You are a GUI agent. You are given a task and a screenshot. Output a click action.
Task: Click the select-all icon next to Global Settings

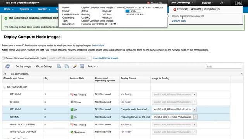point(59,66)
